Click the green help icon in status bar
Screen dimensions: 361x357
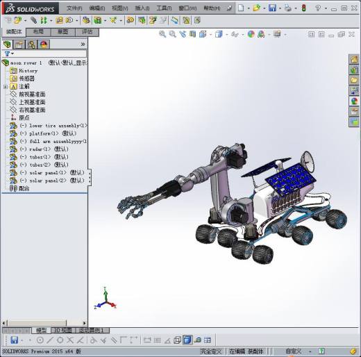click(321, 351)
